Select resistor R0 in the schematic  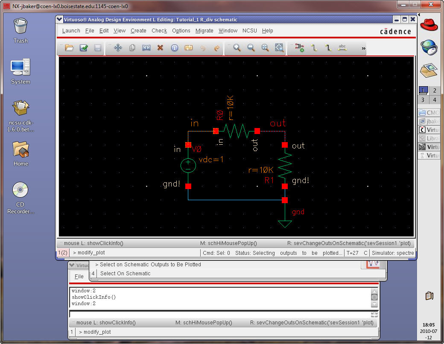[x=236, y=131]
